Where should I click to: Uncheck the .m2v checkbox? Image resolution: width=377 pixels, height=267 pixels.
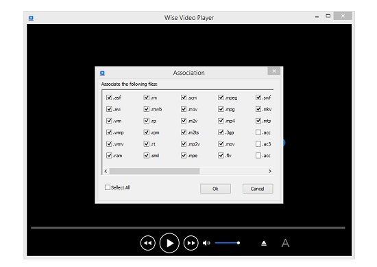click(184, 121)
